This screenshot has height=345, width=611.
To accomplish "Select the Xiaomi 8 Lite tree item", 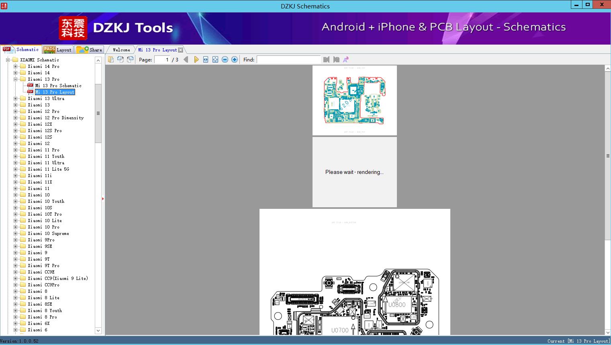I will click(44, 298).
